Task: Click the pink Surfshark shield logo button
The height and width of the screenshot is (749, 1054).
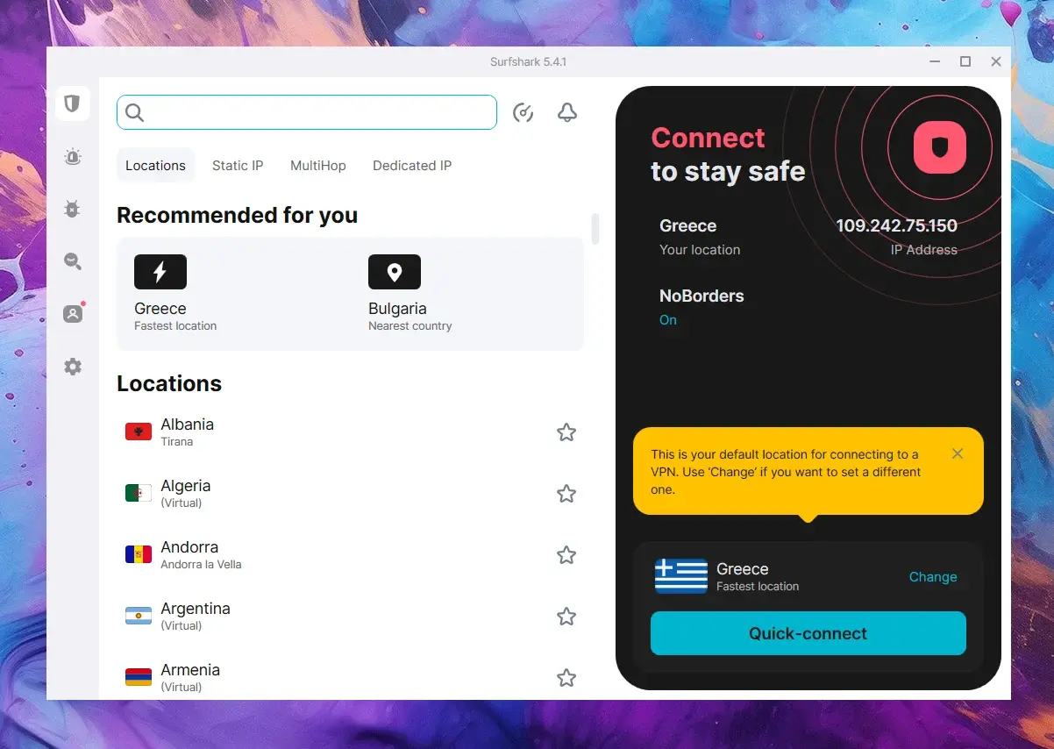Action: pos(940,147)
